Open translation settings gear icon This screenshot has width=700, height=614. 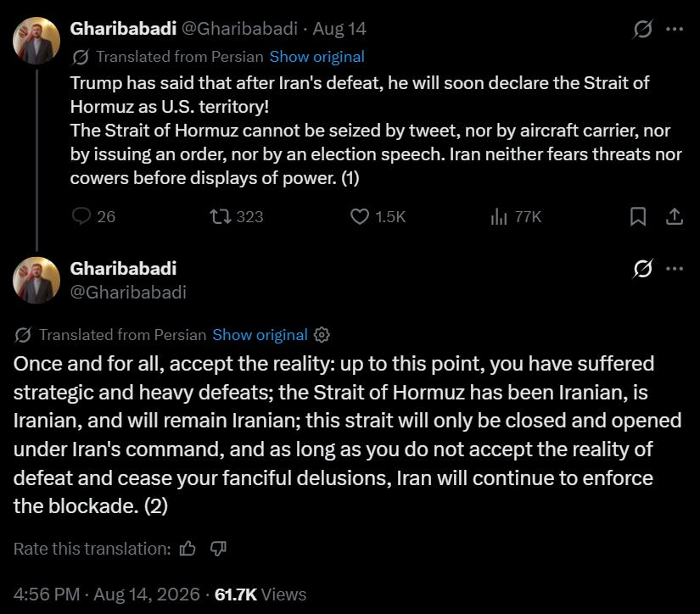(322, 335)
